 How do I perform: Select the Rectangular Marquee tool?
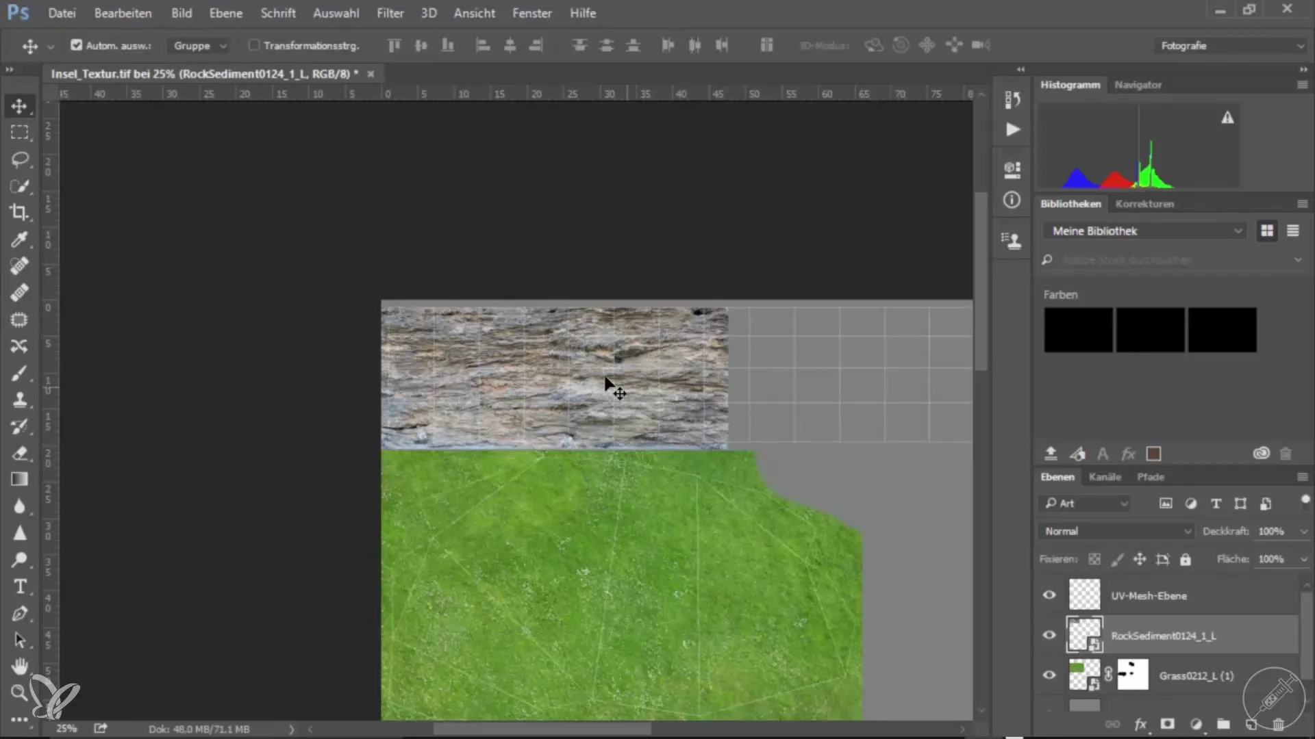coord(19,133)
